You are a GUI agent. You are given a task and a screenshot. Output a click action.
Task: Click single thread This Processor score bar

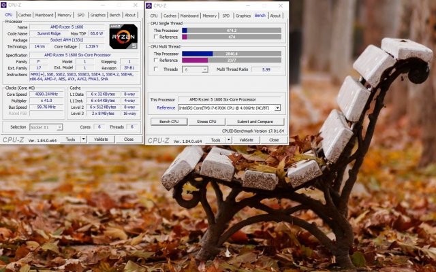(x=232, y=30)
